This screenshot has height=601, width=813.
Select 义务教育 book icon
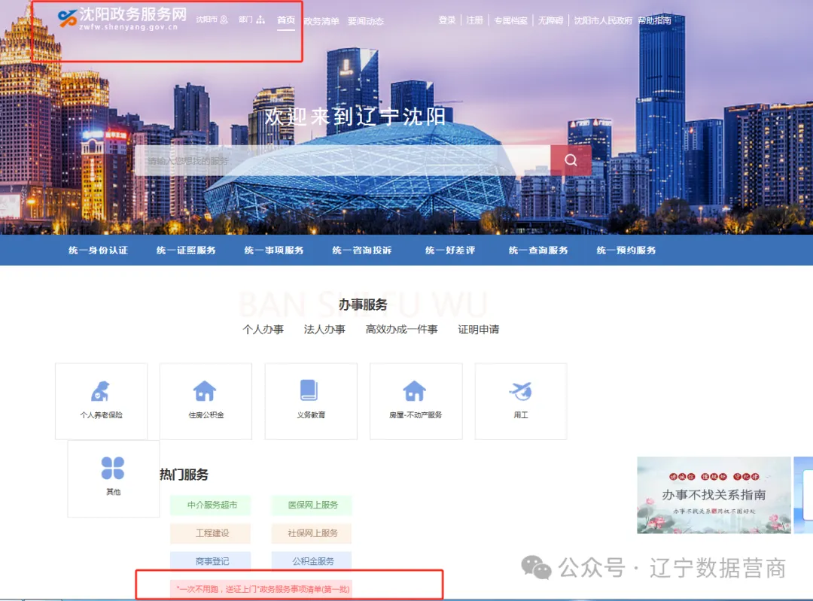point(310,391)
